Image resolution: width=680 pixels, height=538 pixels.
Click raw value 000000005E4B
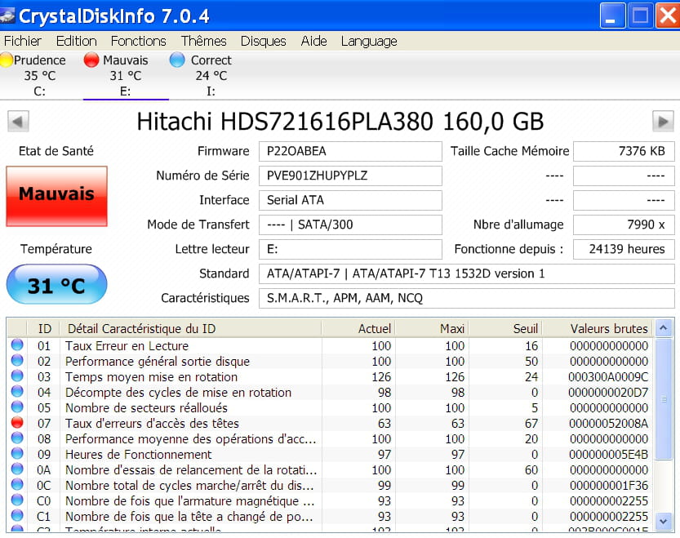click(608, 455)
